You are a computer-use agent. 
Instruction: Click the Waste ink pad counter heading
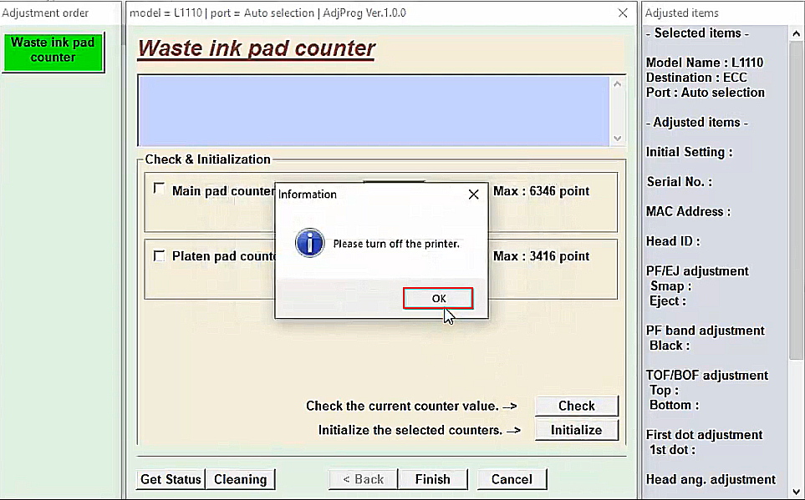click(x=256, y=48)
